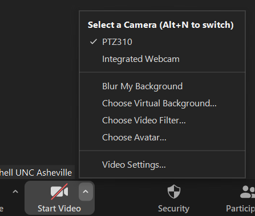
Task: Click the PTZ310 checkmark icon
Action: tap(94, 41)
